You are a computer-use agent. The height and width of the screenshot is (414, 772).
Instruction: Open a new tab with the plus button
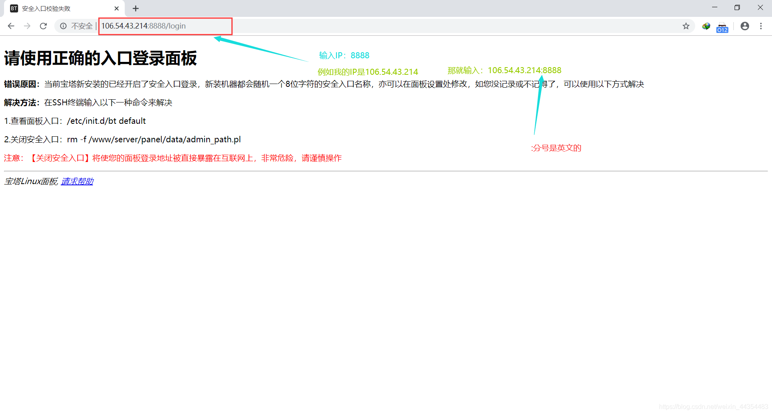[x=136, y=8]
